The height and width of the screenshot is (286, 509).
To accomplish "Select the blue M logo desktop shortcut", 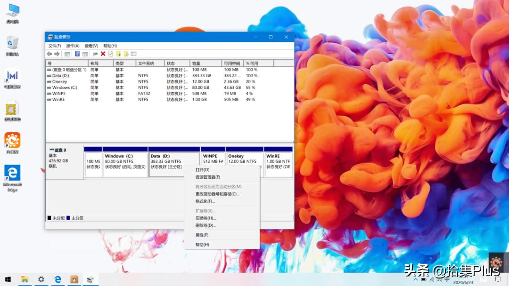I will tap(12, 79).
